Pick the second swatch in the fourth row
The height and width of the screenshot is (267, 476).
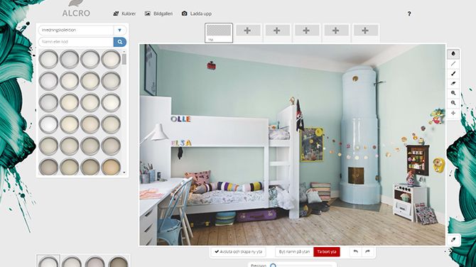(69, 124)
